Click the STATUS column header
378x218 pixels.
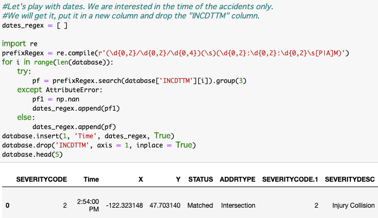click(x=200, y=179)
